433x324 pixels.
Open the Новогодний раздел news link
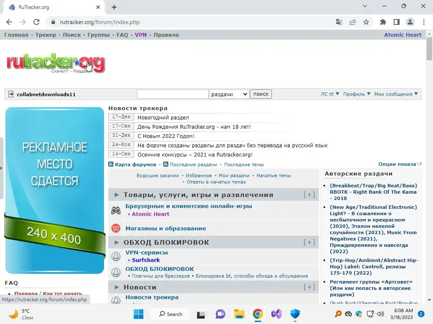[163, 118]
